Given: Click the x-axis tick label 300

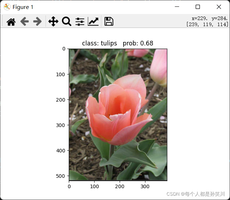Looking at the screenshot, I should (145, 186).
